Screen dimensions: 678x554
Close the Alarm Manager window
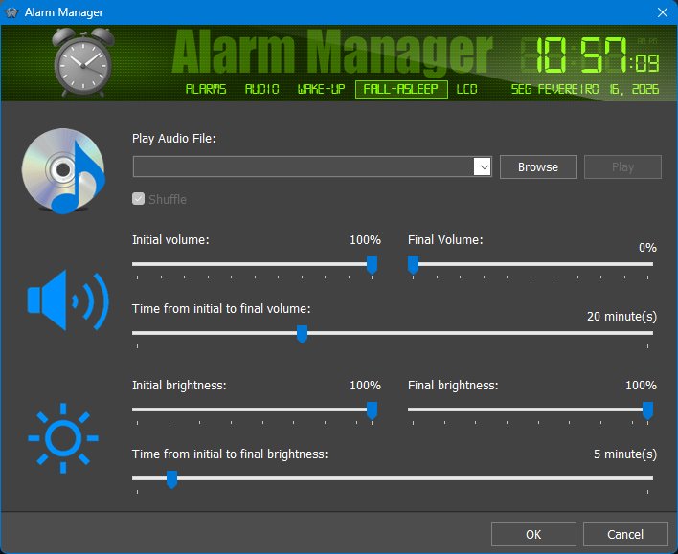pos(663,12)
